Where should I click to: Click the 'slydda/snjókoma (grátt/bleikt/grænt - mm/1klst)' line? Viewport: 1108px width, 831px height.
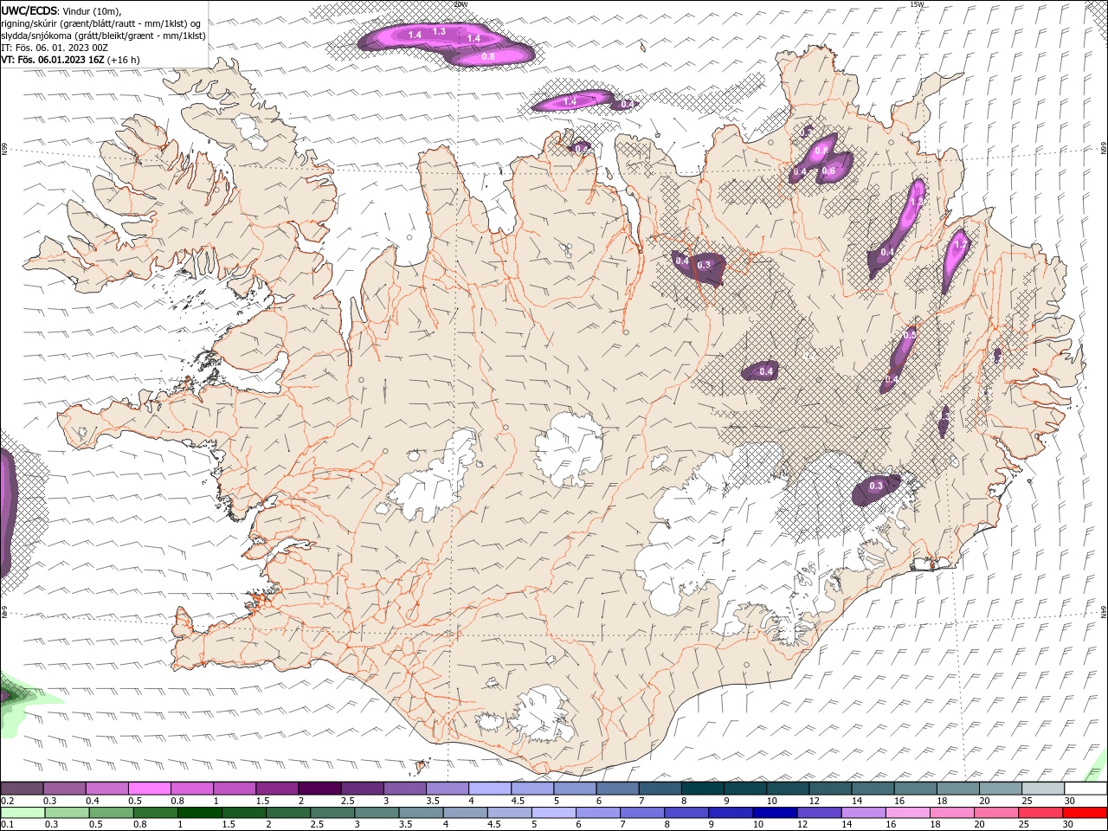point(103,35)
